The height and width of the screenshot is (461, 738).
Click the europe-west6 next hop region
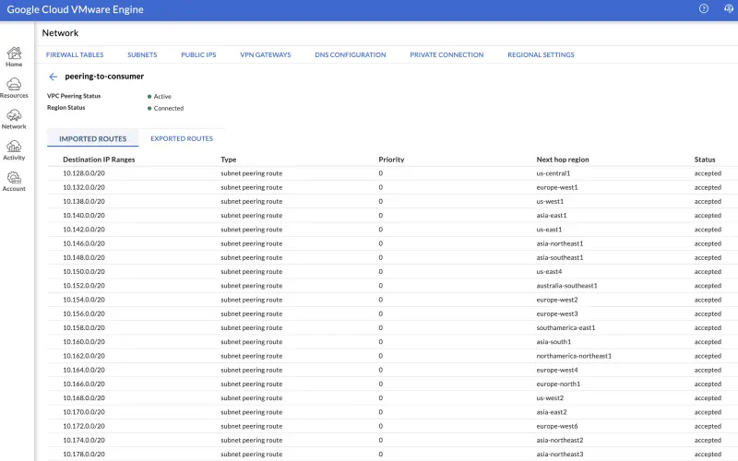pos(557,426)
